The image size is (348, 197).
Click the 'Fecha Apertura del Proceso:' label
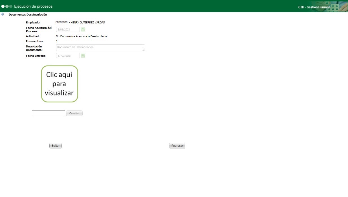39,29
